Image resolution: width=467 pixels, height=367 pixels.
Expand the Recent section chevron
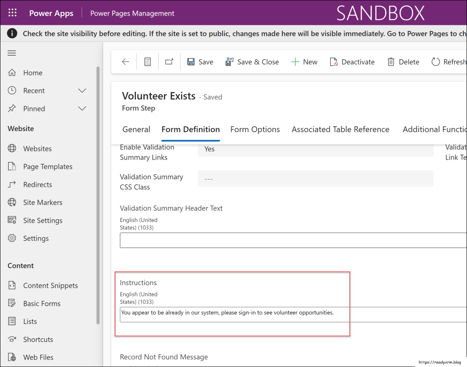click(x=82, y=91)
